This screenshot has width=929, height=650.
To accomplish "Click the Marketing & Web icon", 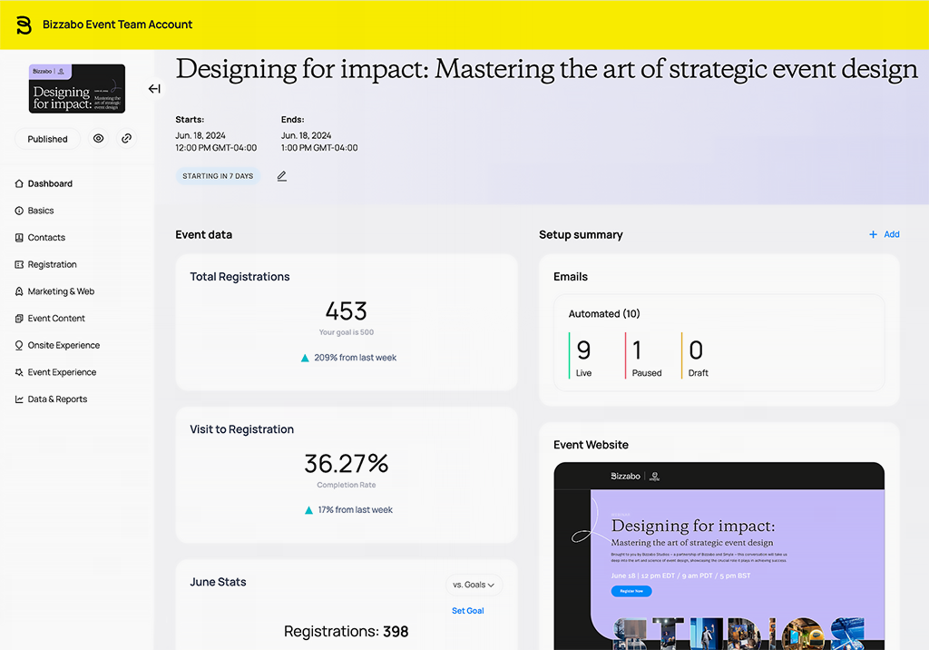I will pyautogui.click(x=19, y=291).
